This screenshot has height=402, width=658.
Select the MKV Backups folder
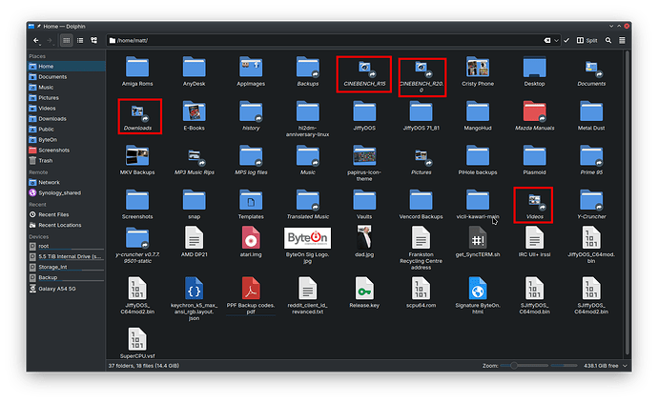[x=137, y=161]
